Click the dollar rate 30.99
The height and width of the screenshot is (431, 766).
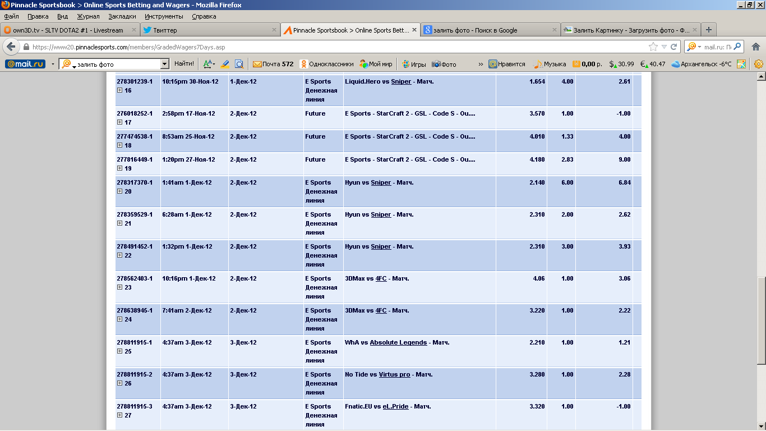[621, 64]
